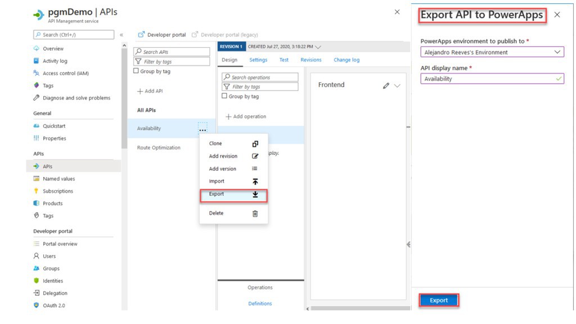Click the operations Filter by tags field
The image size is (576, 324).
(x=260, y=87)
